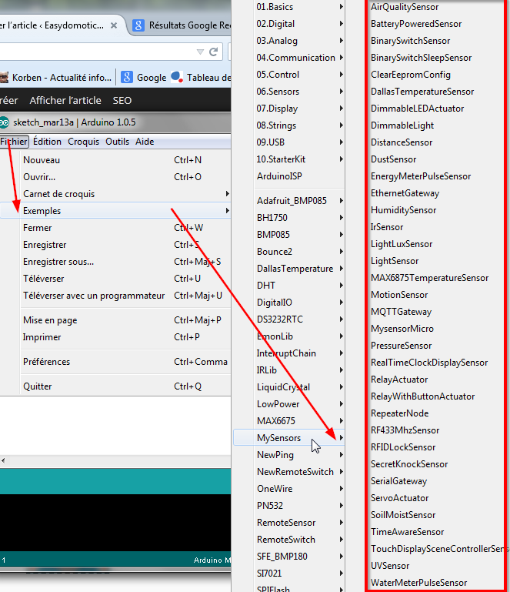The width and height of the screenshot is (510, 592).
Task: Open the Édition menu
Action: tap(47, 142)
